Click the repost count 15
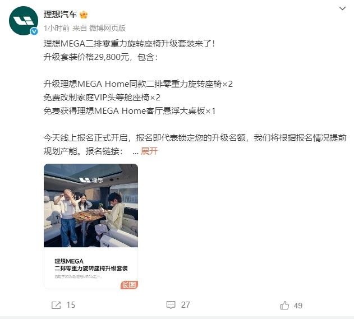Image resolution: width=354 pixels, height=319 pixels. click(x=71, y=305)
